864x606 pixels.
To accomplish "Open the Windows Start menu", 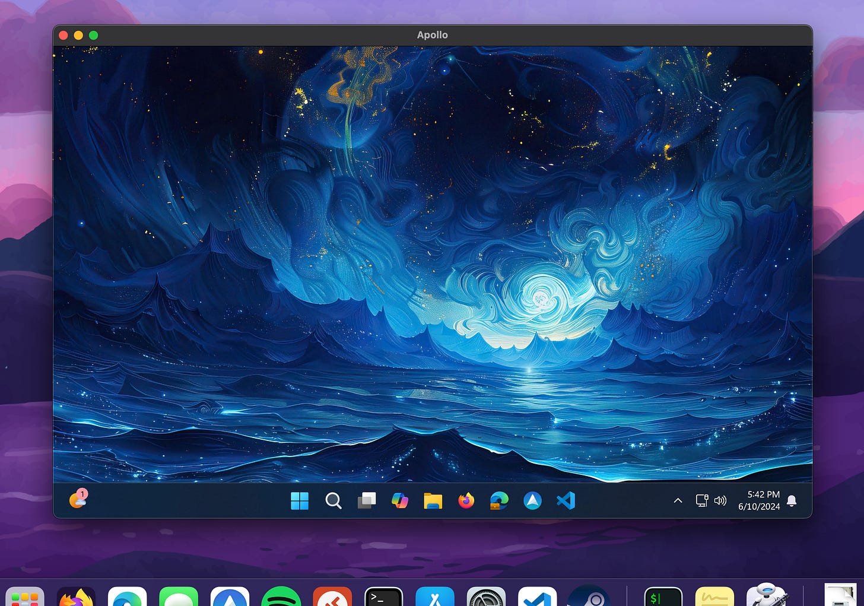I will pyautogui.click(x=300, y=501).
